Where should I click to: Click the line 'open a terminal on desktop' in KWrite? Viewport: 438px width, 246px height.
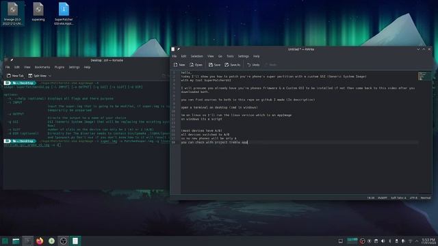point(219,107)
